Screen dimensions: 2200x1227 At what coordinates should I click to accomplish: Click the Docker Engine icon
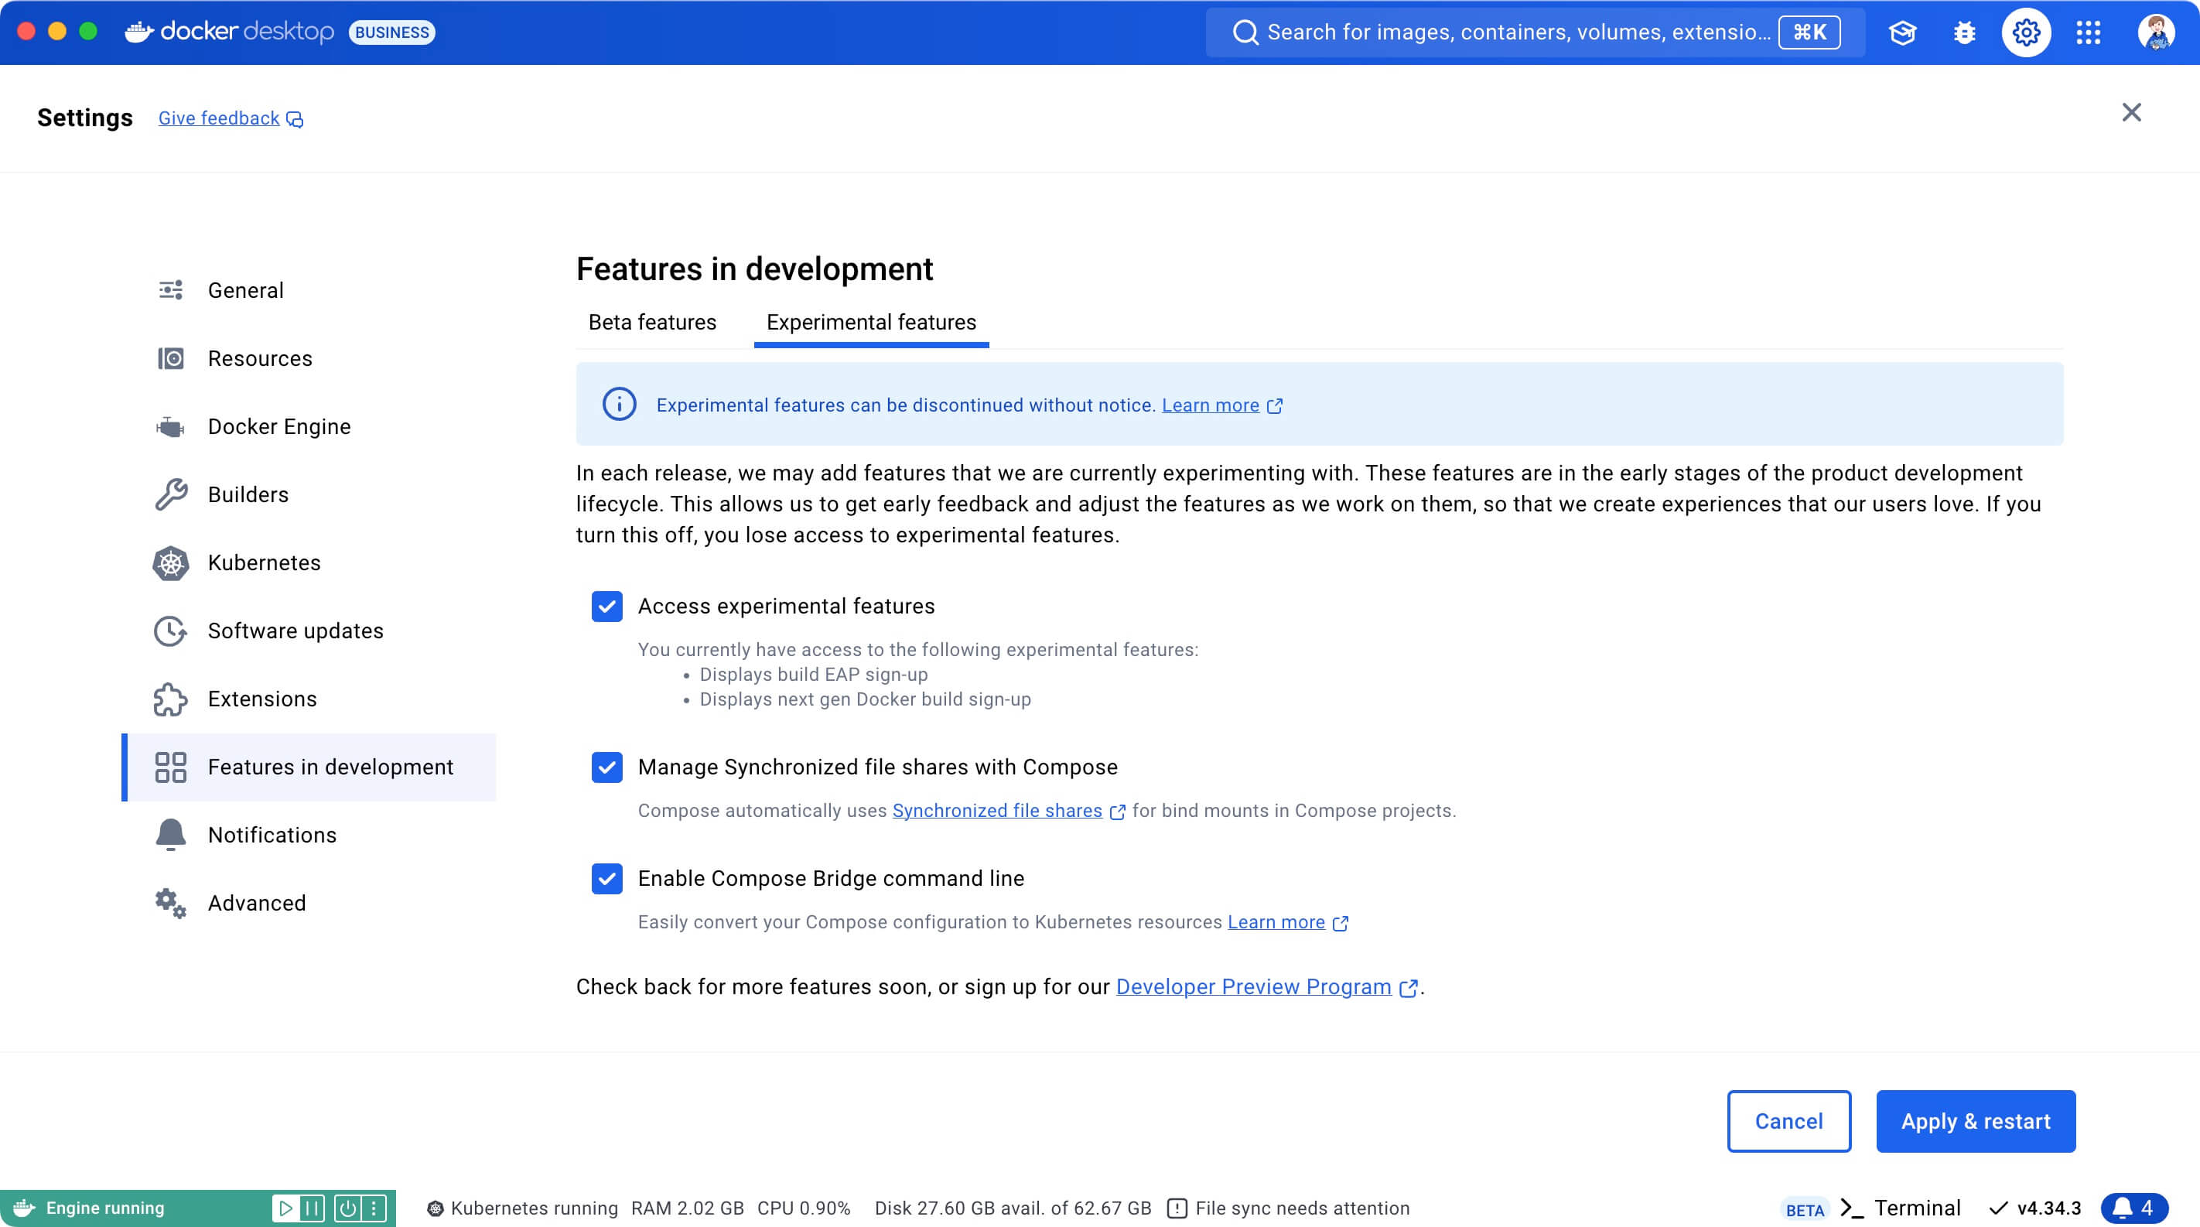(x=171, y=426)
